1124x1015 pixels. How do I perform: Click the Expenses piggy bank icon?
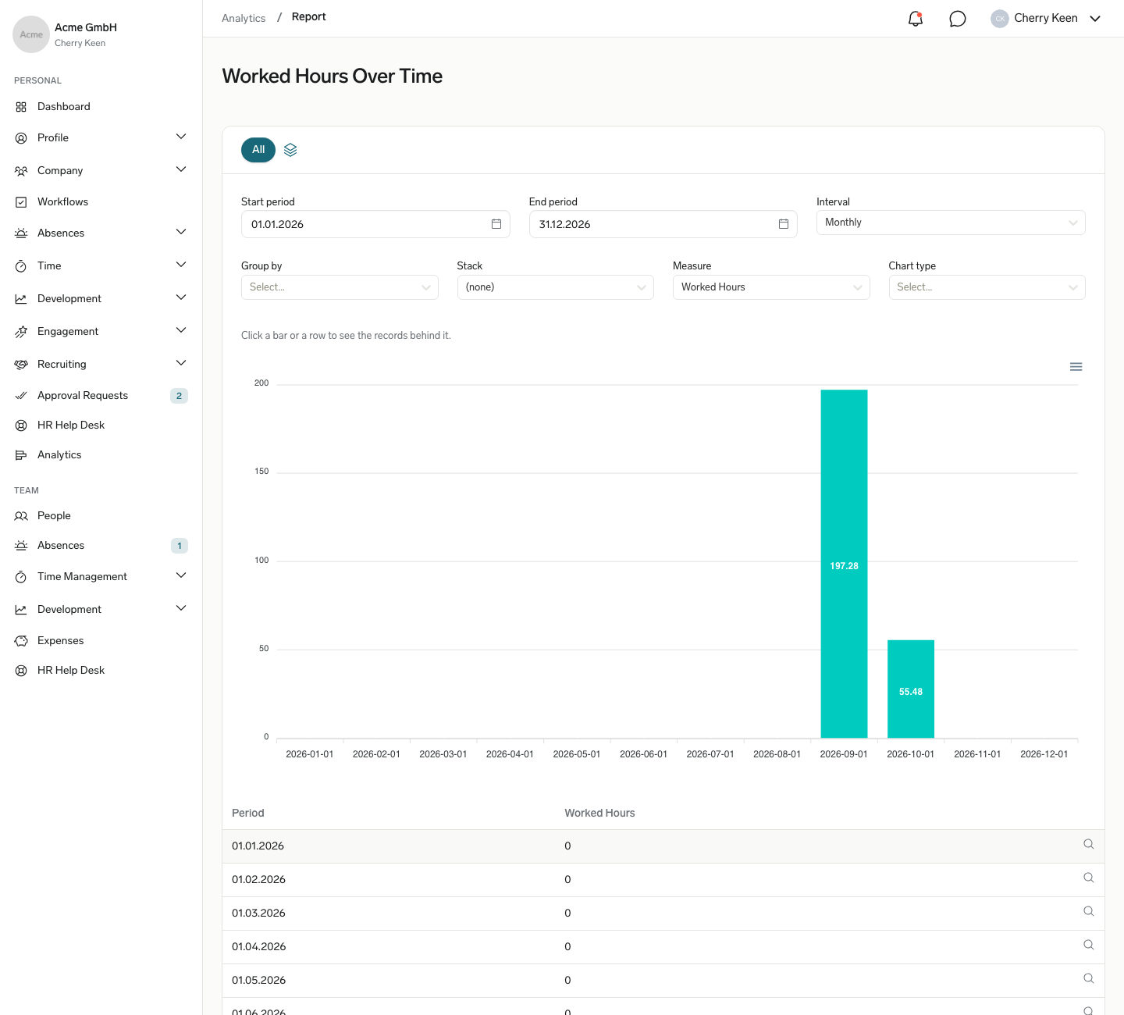21,641
